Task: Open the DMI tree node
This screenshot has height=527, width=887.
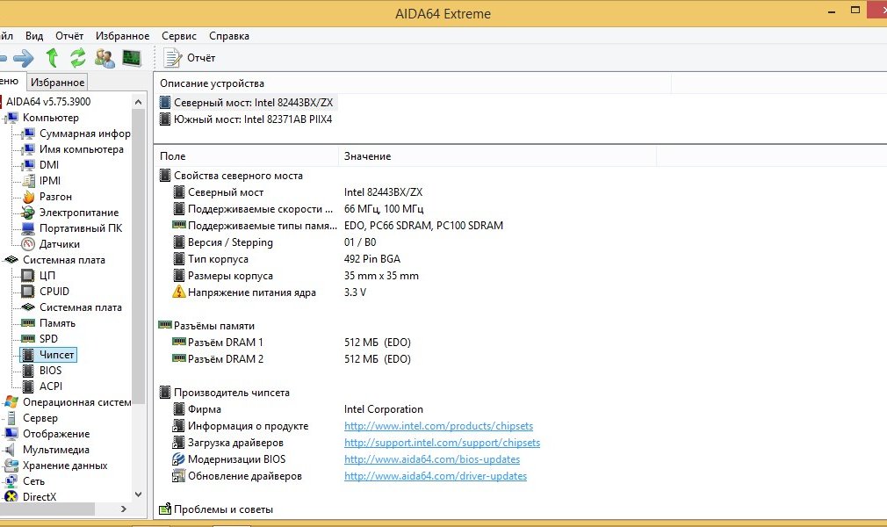Action: coord(49,165)
